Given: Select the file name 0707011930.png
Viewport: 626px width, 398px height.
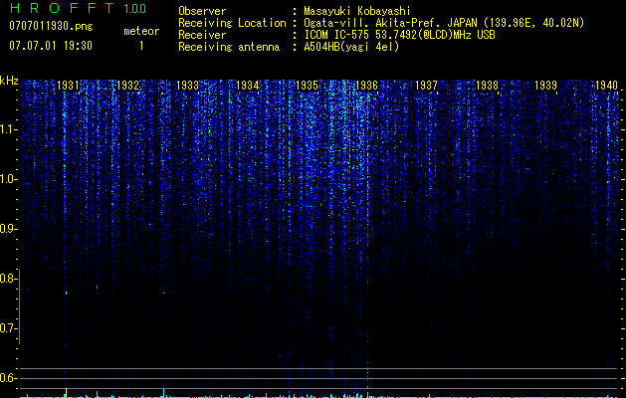Looking at the screenshot, I should (51, 26).
